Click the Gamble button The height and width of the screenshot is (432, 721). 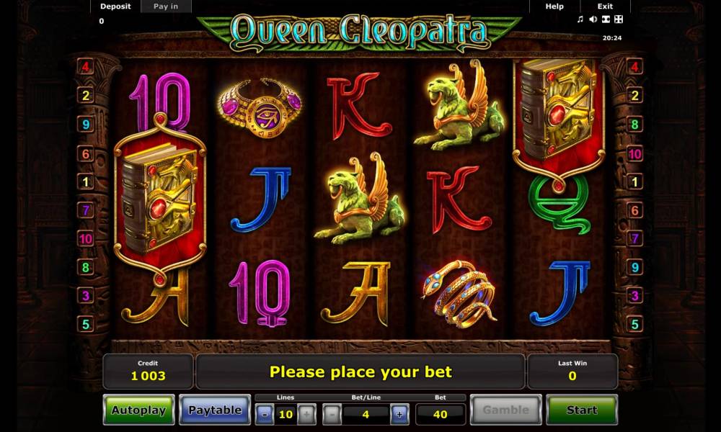(506, 410)
